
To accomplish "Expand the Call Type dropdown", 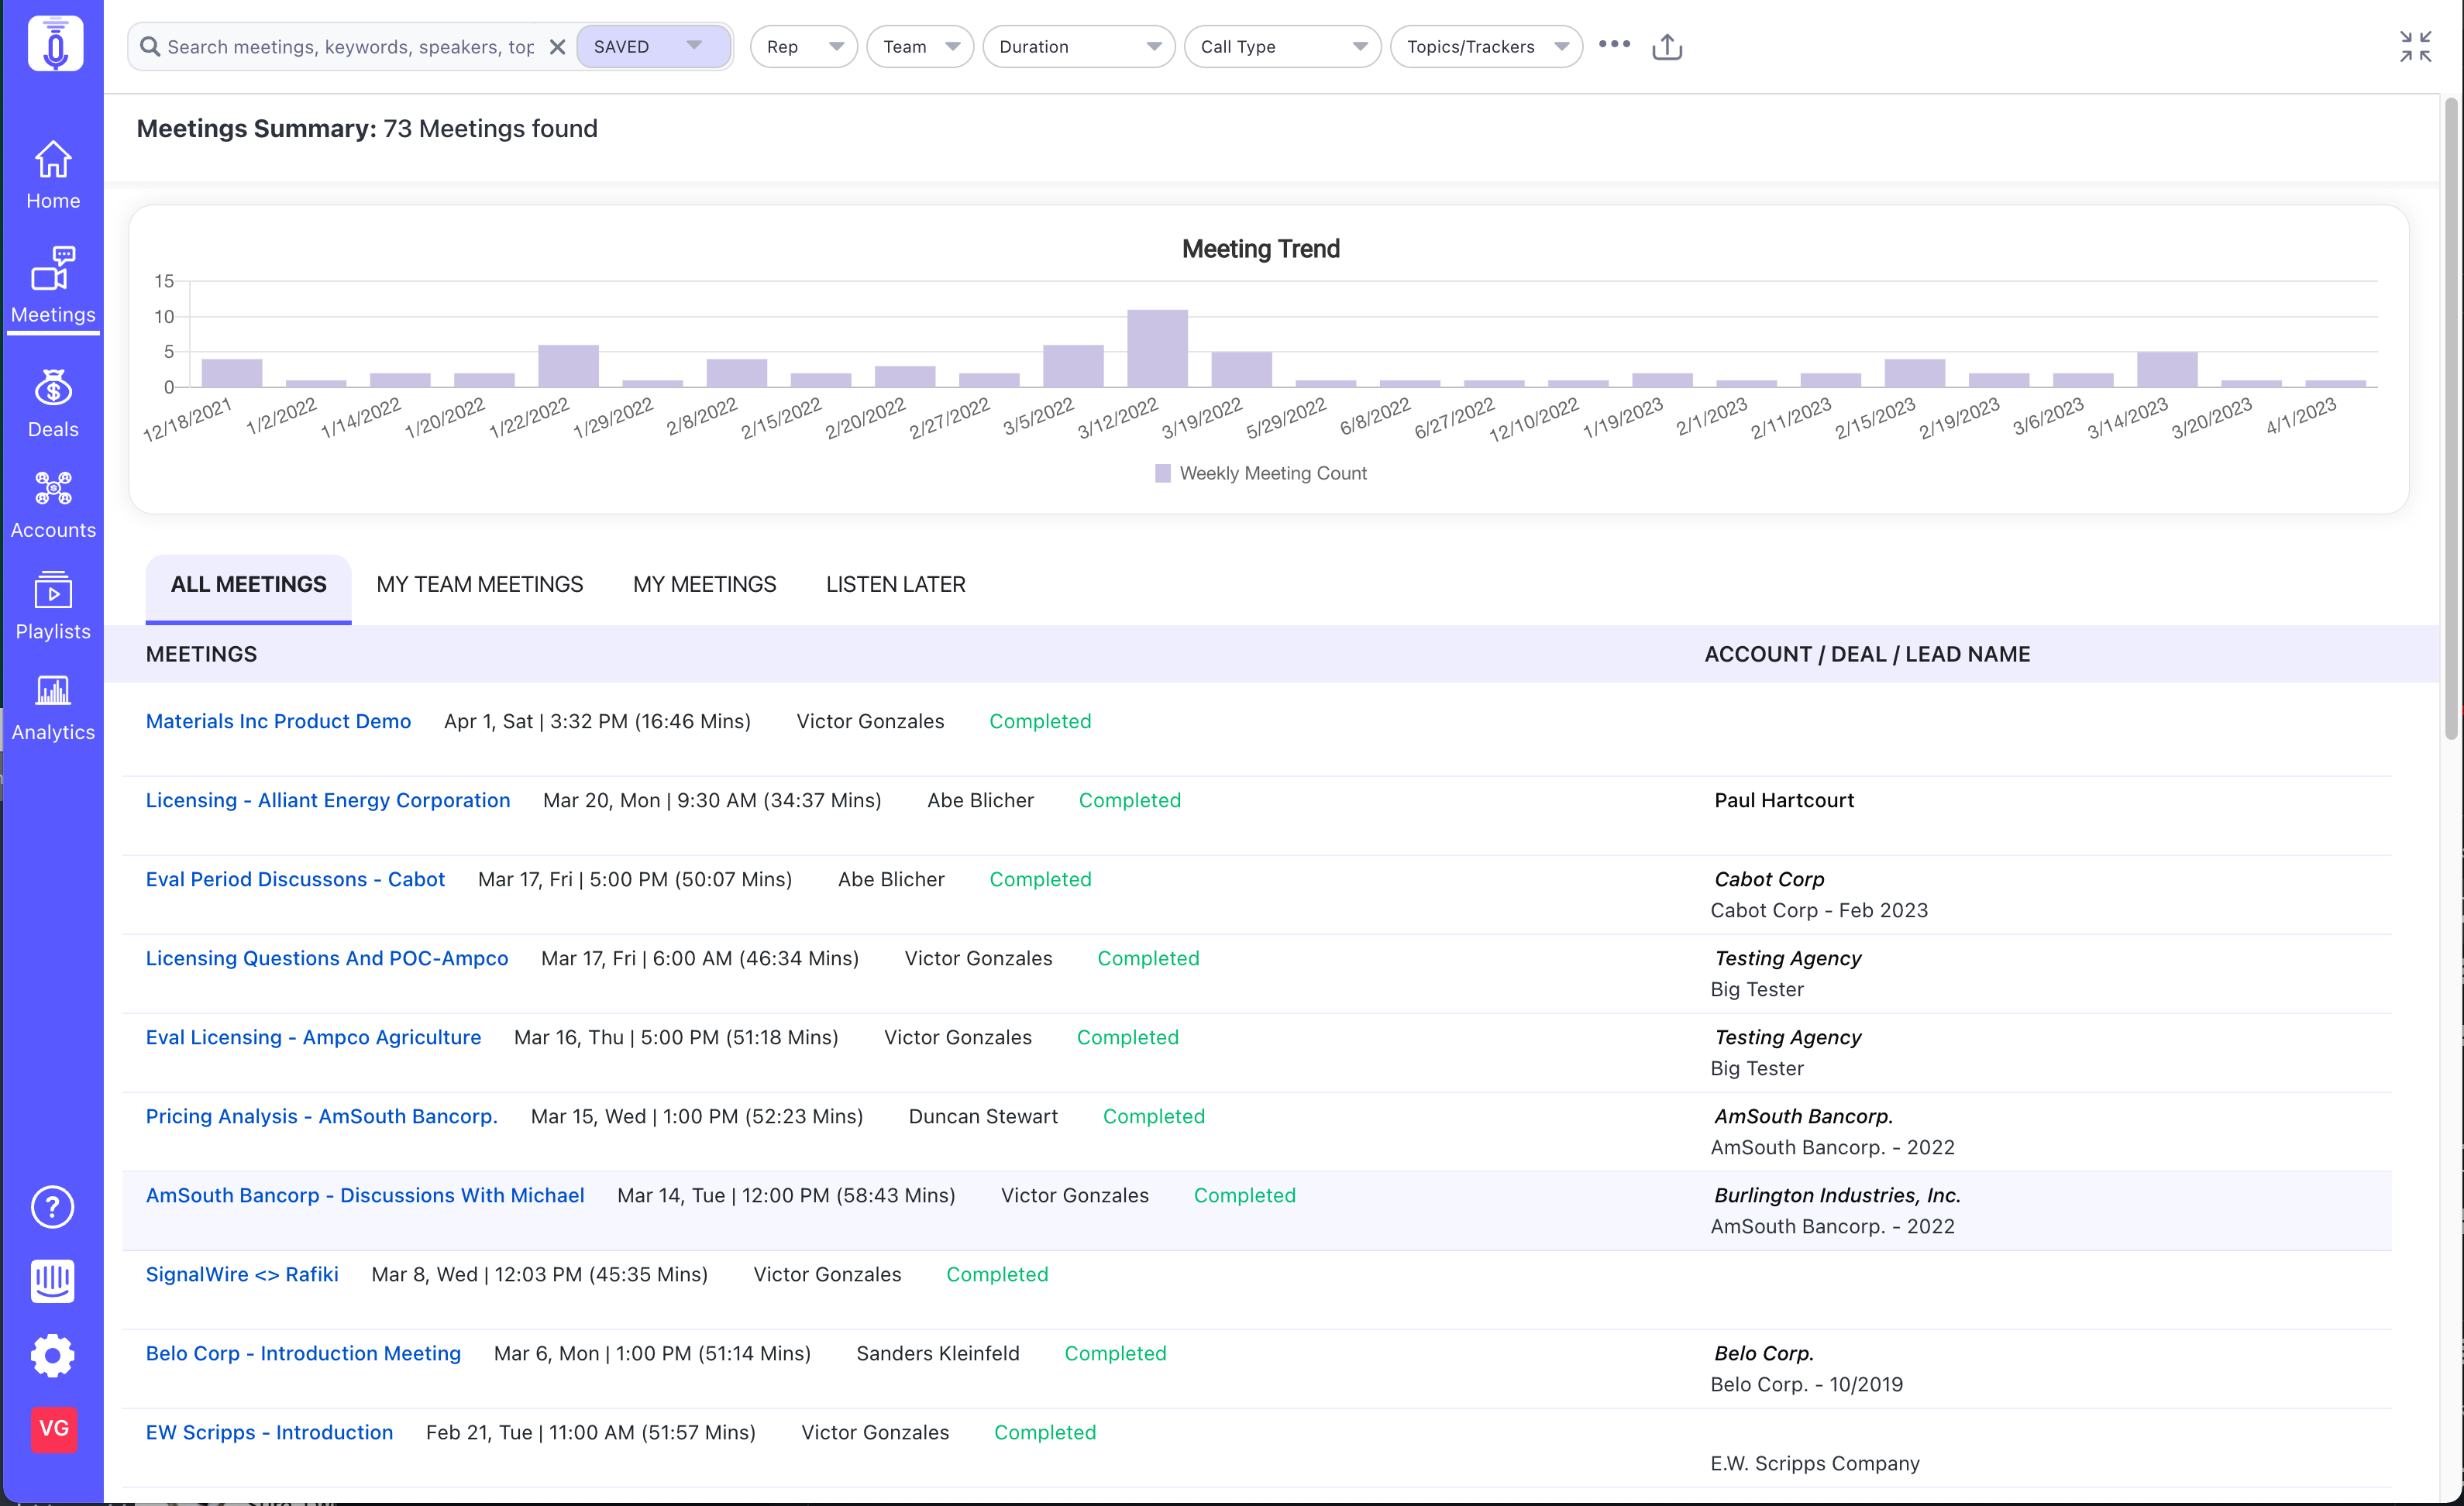I will (1281, 47).
